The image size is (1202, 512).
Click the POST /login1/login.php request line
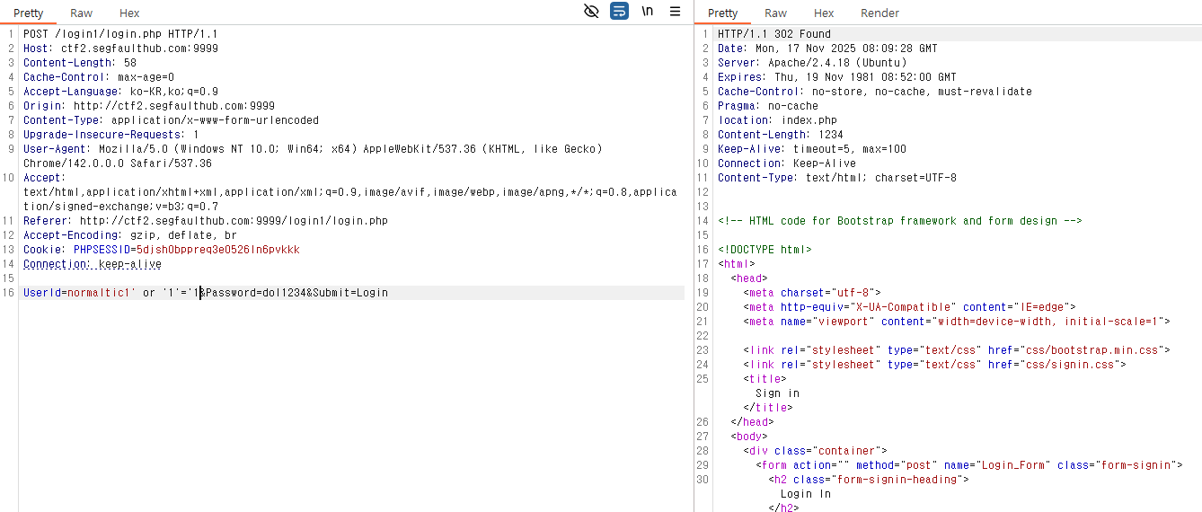pyautogui.click(x=120, y=34)
